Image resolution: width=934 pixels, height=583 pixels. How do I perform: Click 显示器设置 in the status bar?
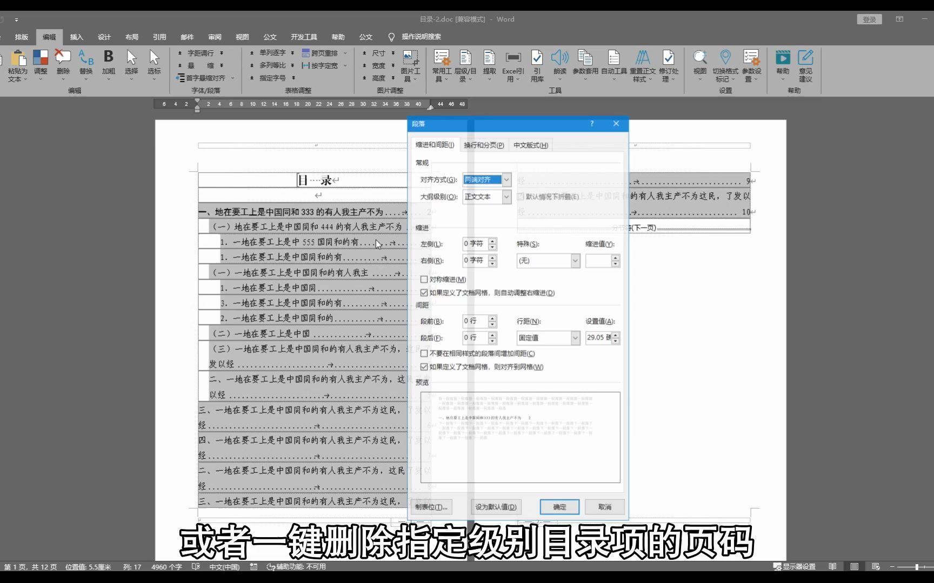point(794,567)
